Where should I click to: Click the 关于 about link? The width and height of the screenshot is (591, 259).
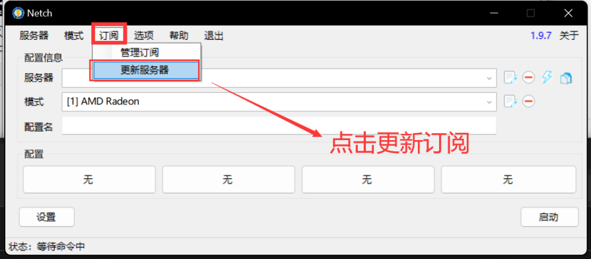568,36
